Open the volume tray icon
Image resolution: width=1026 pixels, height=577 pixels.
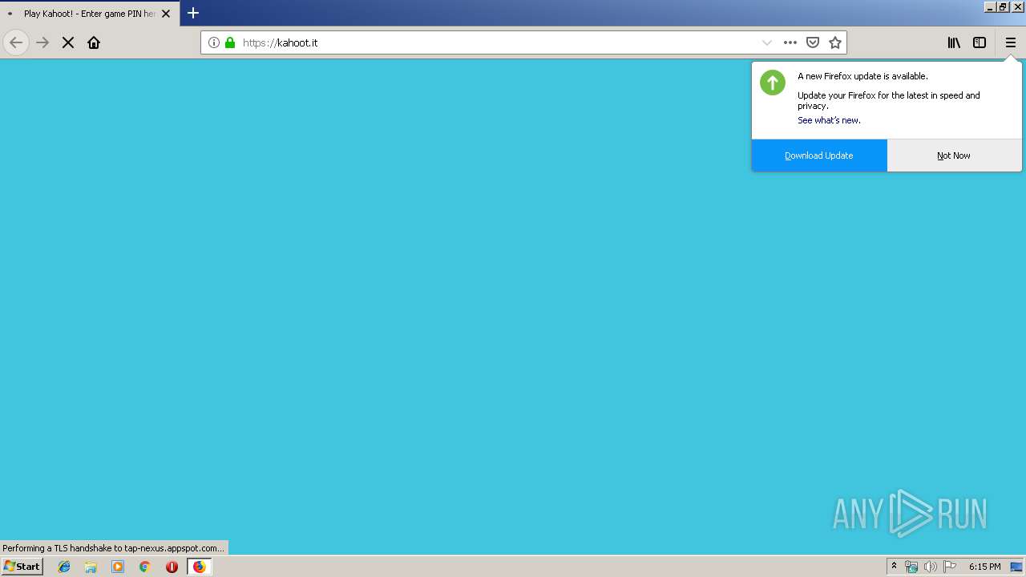[931, 567]
